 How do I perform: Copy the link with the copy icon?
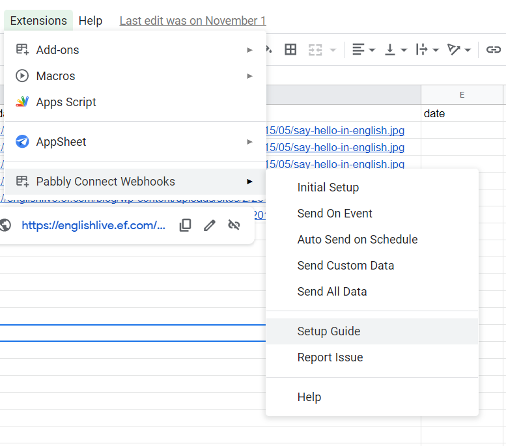pyautogui.click(x=185, y=225)
